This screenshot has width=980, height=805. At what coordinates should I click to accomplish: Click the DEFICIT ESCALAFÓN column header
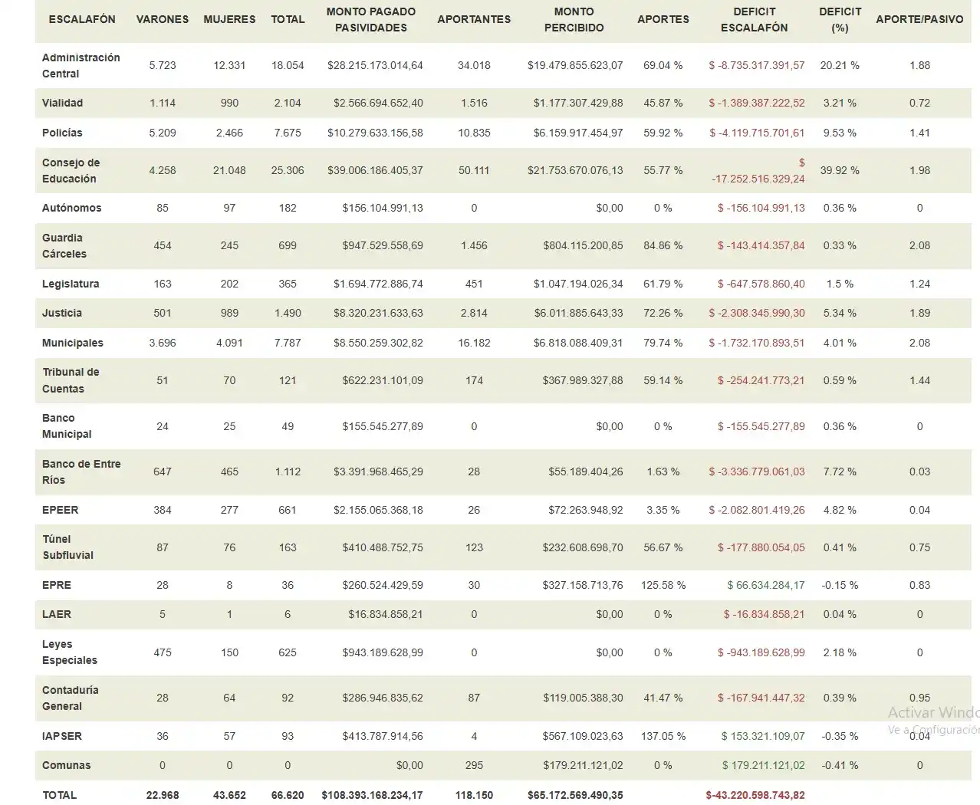click(755, 20)
